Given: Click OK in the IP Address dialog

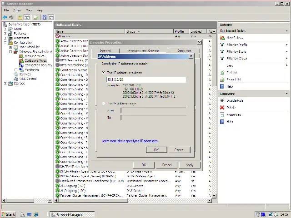Looking at the screenshot, I should [x=156, y=150].
